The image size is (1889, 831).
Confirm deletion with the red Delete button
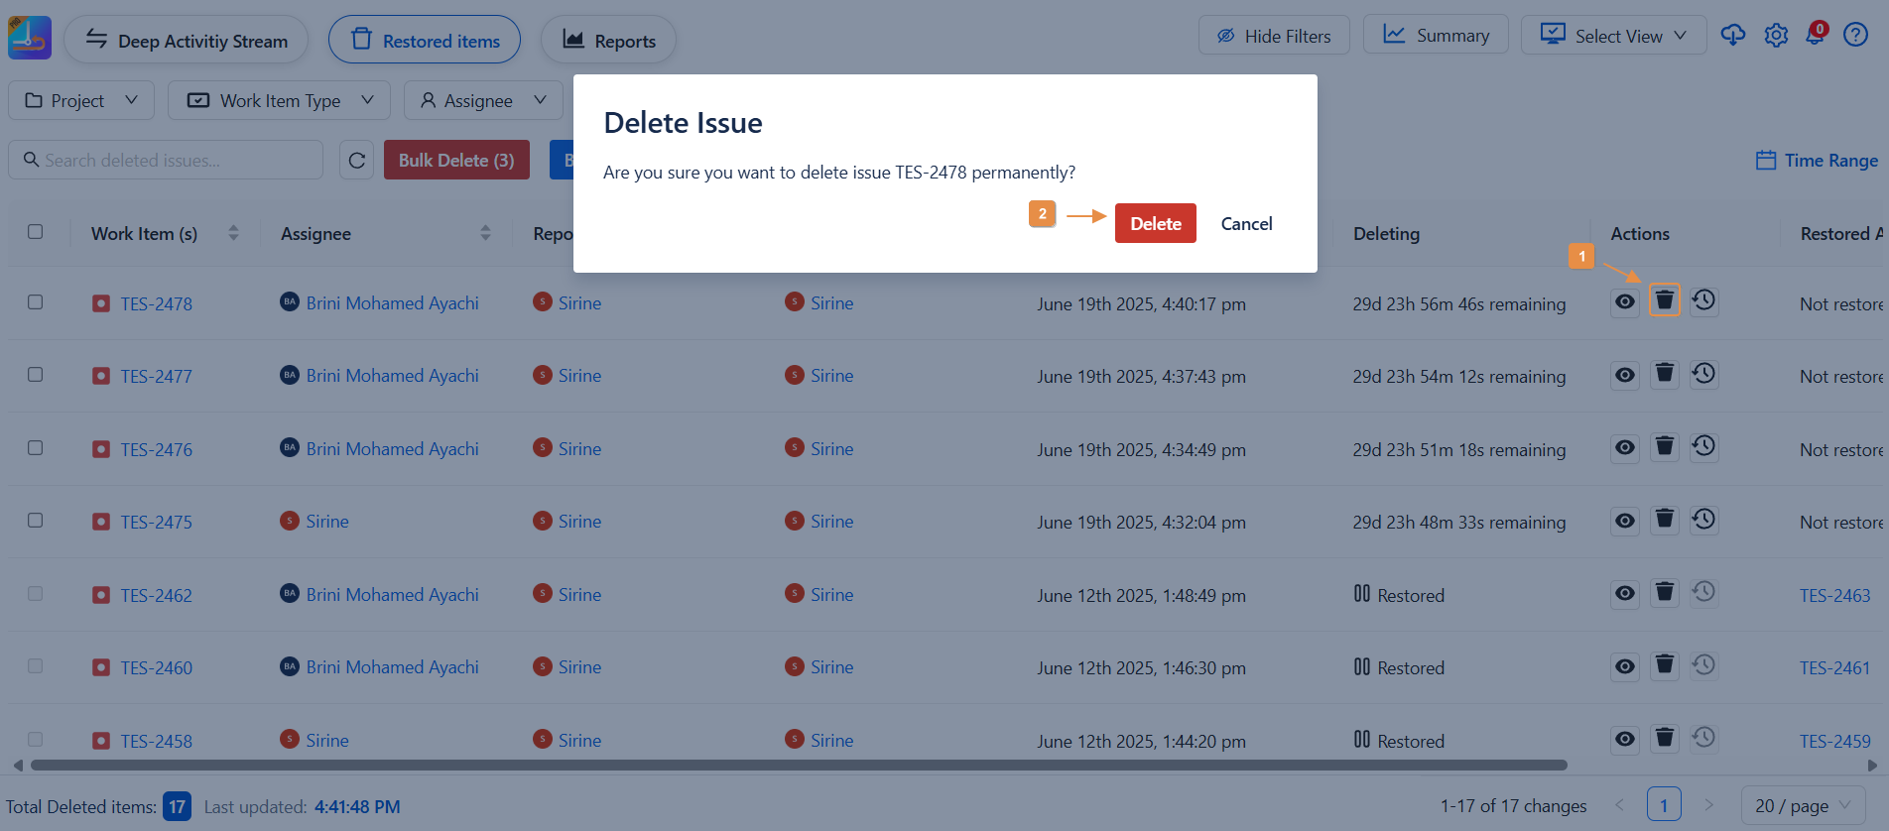pos(1155,223)
